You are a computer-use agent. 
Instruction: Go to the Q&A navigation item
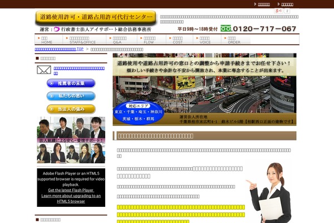(121, 40)
